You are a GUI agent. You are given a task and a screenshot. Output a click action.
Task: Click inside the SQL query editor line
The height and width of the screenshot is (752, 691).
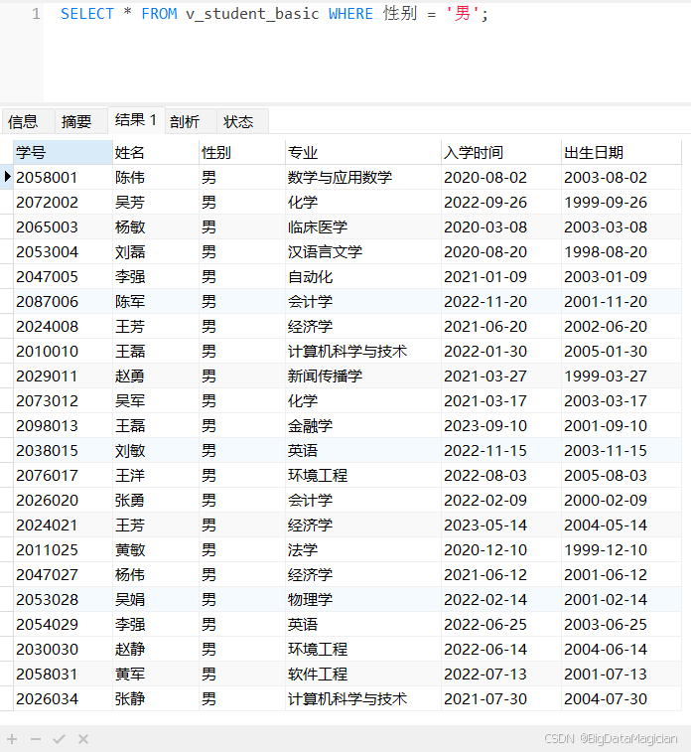[x=274, y=14]
